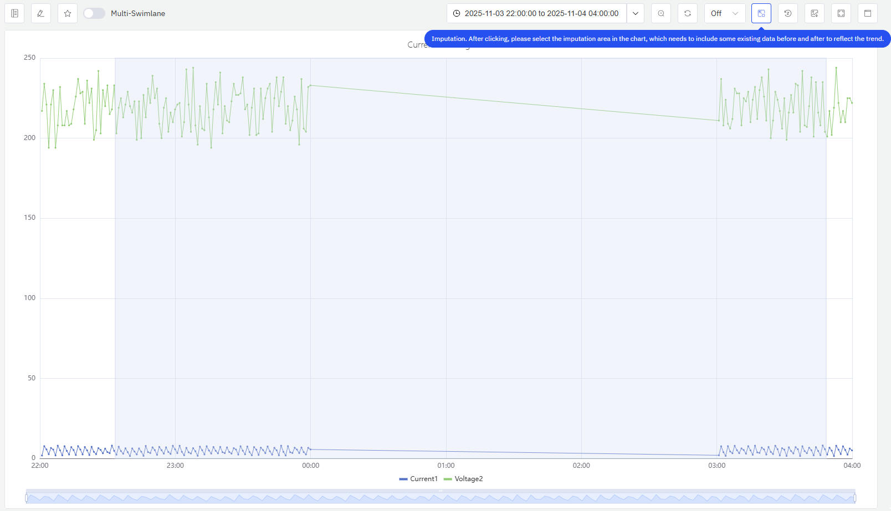Click the history restore clock icon

pyautogui.click(x=788, y=13)
